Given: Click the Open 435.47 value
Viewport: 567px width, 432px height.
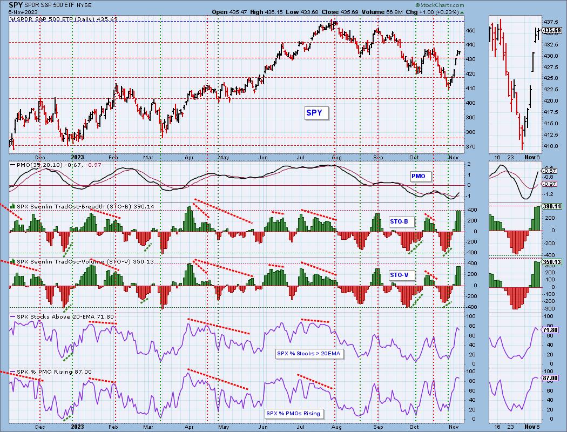Looking at the screenshot, I should pyautogui.click(x=230, y=12).
